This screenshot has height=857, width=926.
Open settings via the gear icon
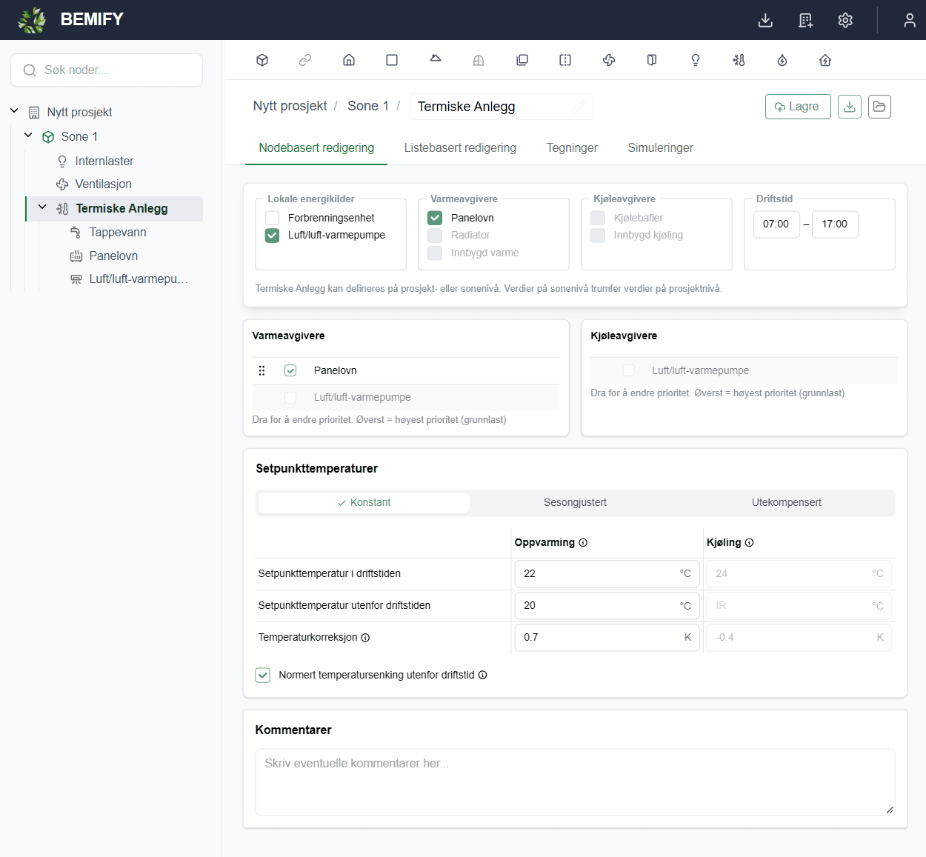[845, 20]
